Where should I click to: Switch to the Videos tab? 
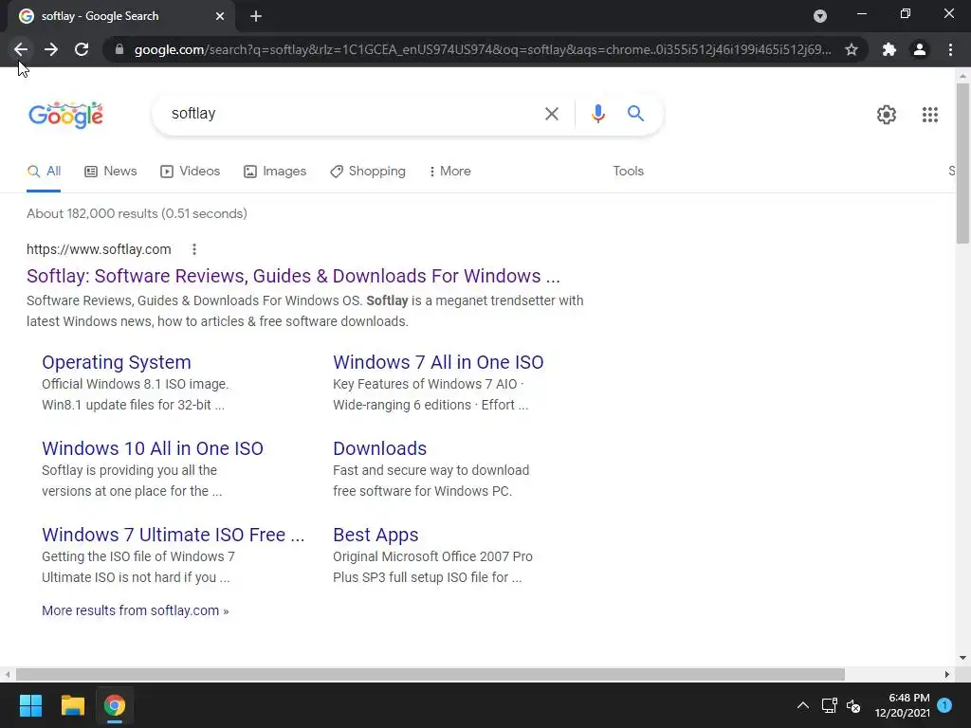click(190, 172)
